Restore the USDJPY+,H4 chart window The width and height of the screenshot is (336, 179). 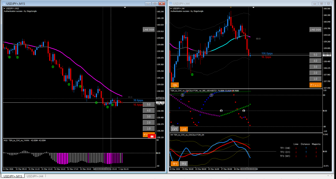point(321,4)
